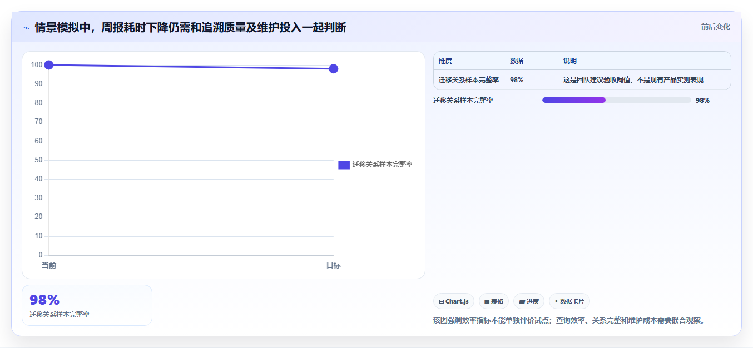The image size is (753, 348).
Task: Click the title 情景模拟中，周报耗时下降
Action: [190, 28]
